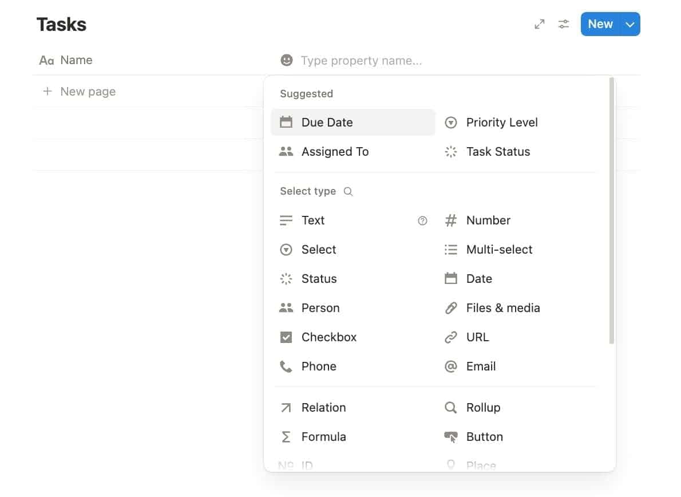This screenshot has height=497, width=681.
Task: Click the New button
Action: [x=600, y=24]
